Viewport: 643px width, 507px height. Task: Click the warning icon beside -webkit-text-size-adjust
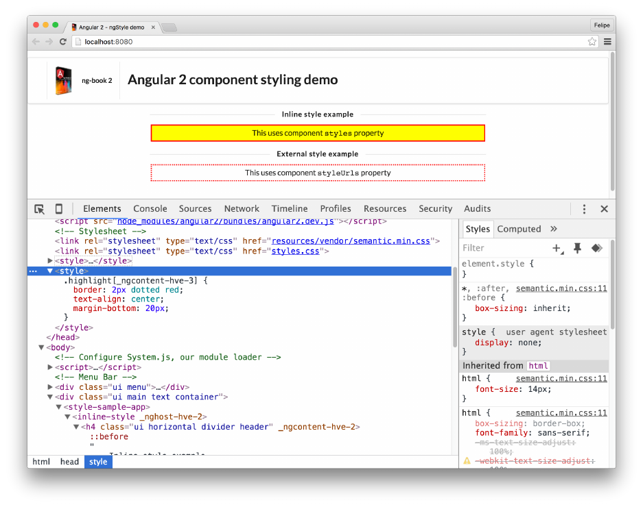467,460
